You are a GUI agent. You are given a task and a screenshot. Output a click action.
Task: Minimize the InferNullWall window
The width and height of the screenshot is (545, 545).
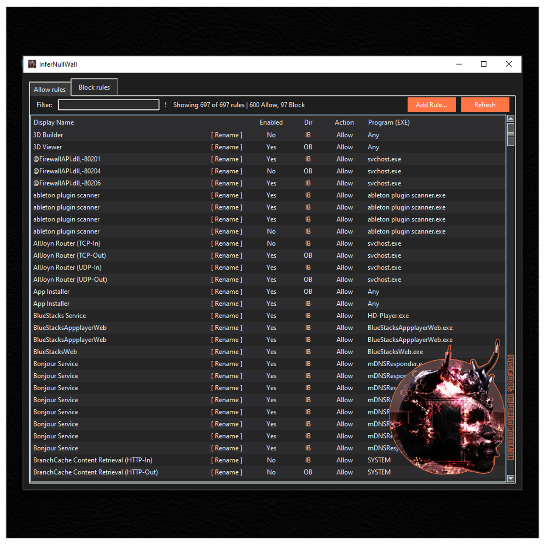click(x=459, y=64)
